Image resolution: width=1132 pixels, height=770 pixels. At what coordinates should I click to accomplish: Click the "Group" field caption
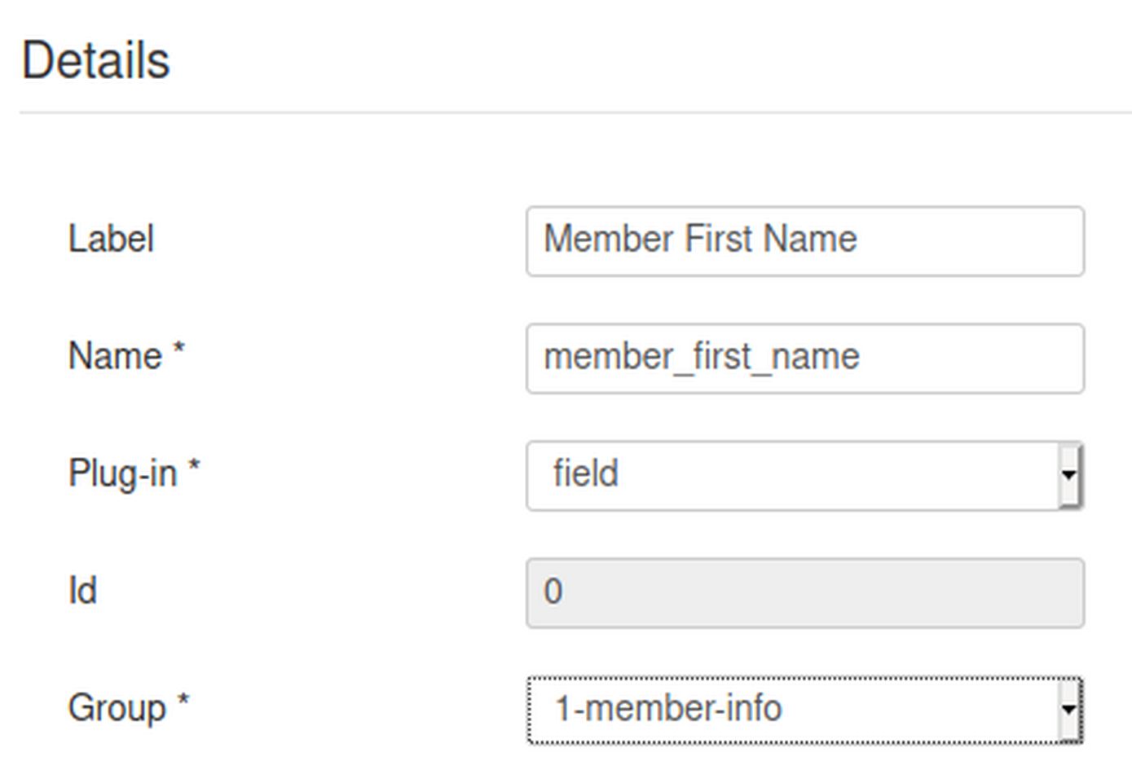pos(117,708)
